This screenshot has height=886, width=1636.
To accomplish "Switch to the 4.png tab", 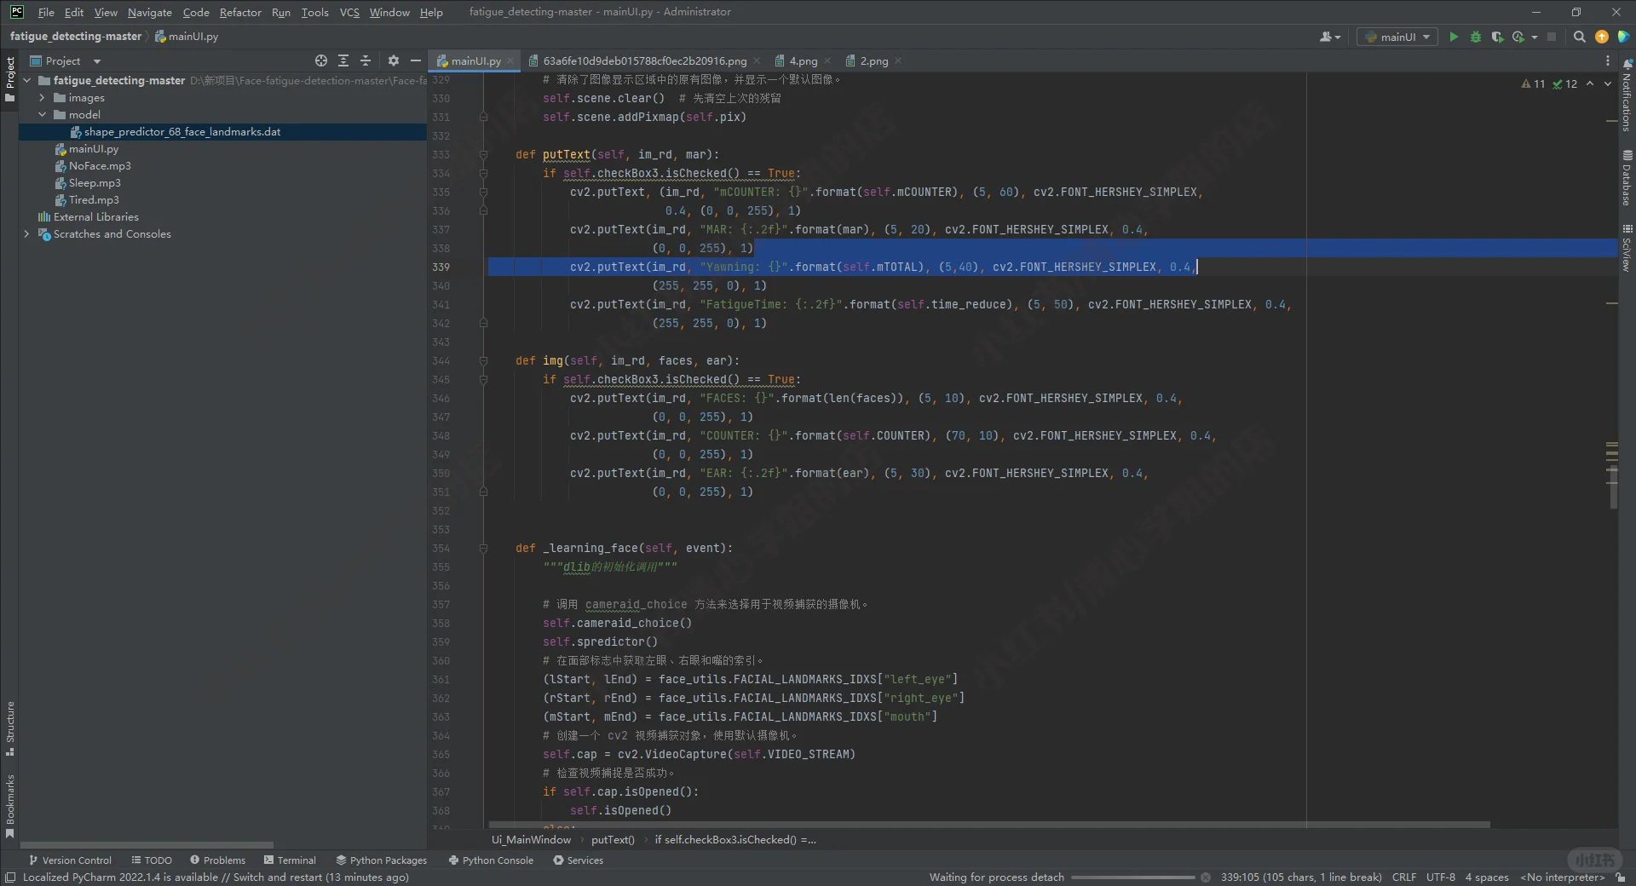I will (x=803, y=60).
